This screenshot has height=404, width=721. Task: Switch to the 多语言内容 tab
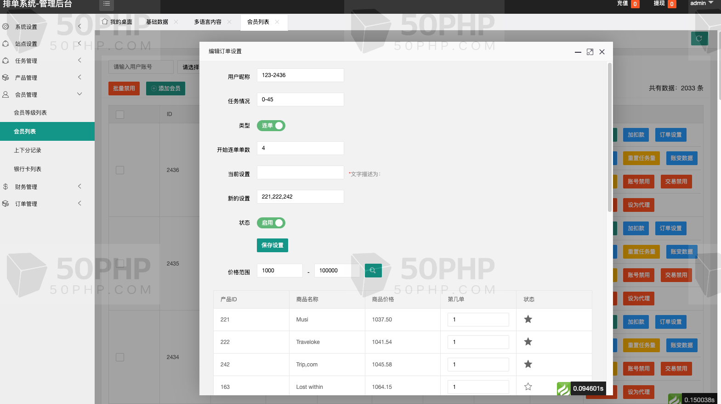tap(208, 22)
